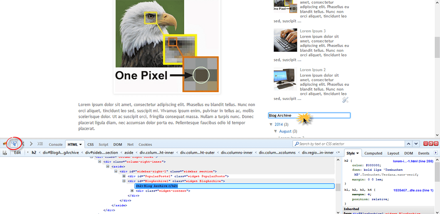Activate the inspect element pointer tool

click(x=14, y=144)
